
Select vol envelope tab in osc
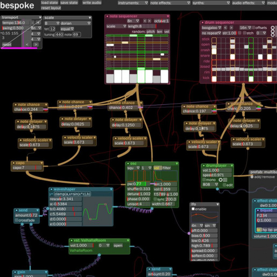click(158, 168)
